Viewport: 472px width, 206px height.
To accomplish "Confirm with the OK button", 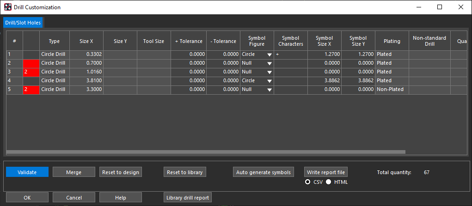I will [x=27, y=197].
